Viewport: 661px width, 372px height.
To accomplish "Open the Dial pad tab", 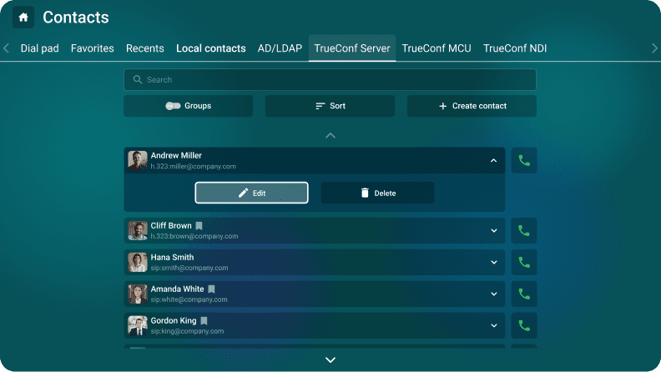I will point(39,48).
